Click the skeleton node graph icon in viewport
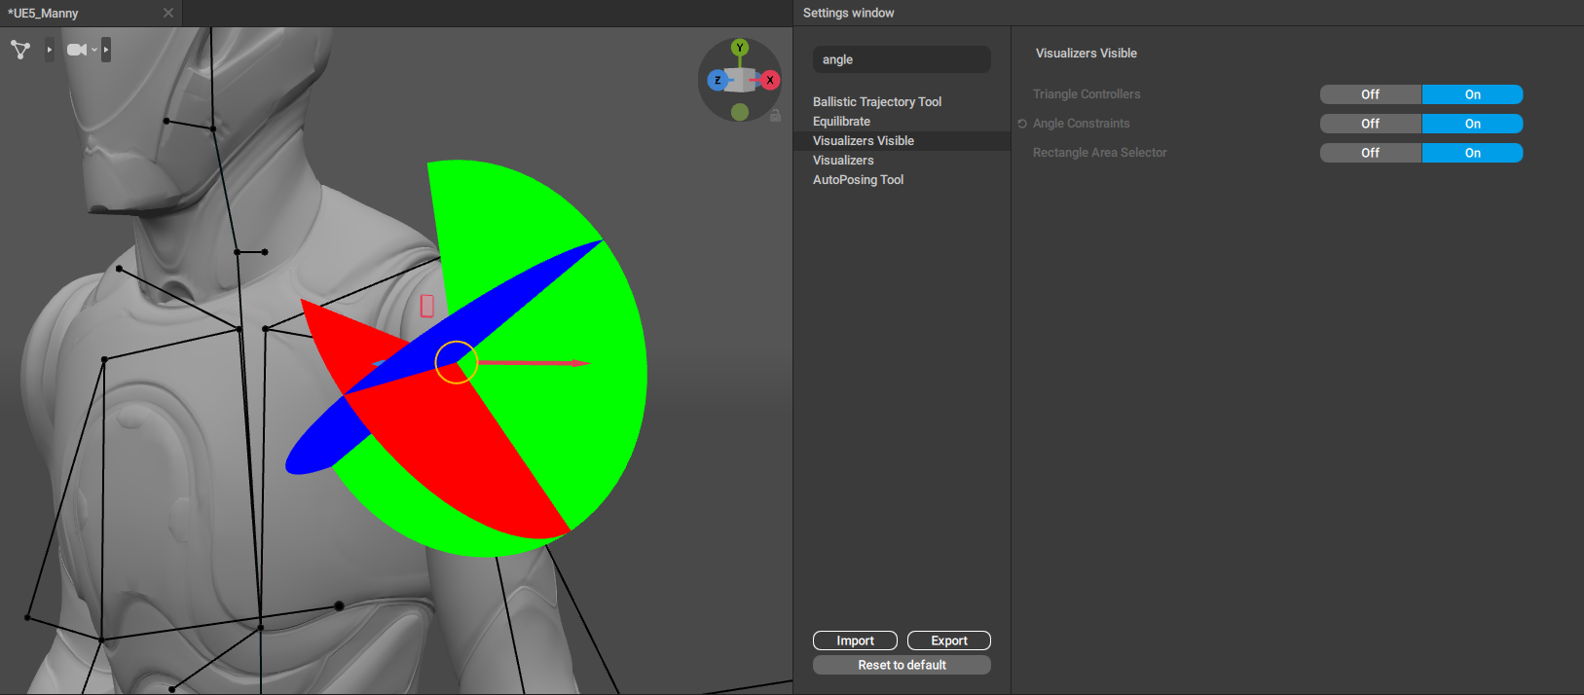The width and height of the screenshot is (1584, 695). (x=20, y=50)
